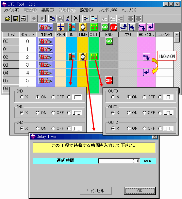Select ON radio button for OUT1

coord(129,113)
